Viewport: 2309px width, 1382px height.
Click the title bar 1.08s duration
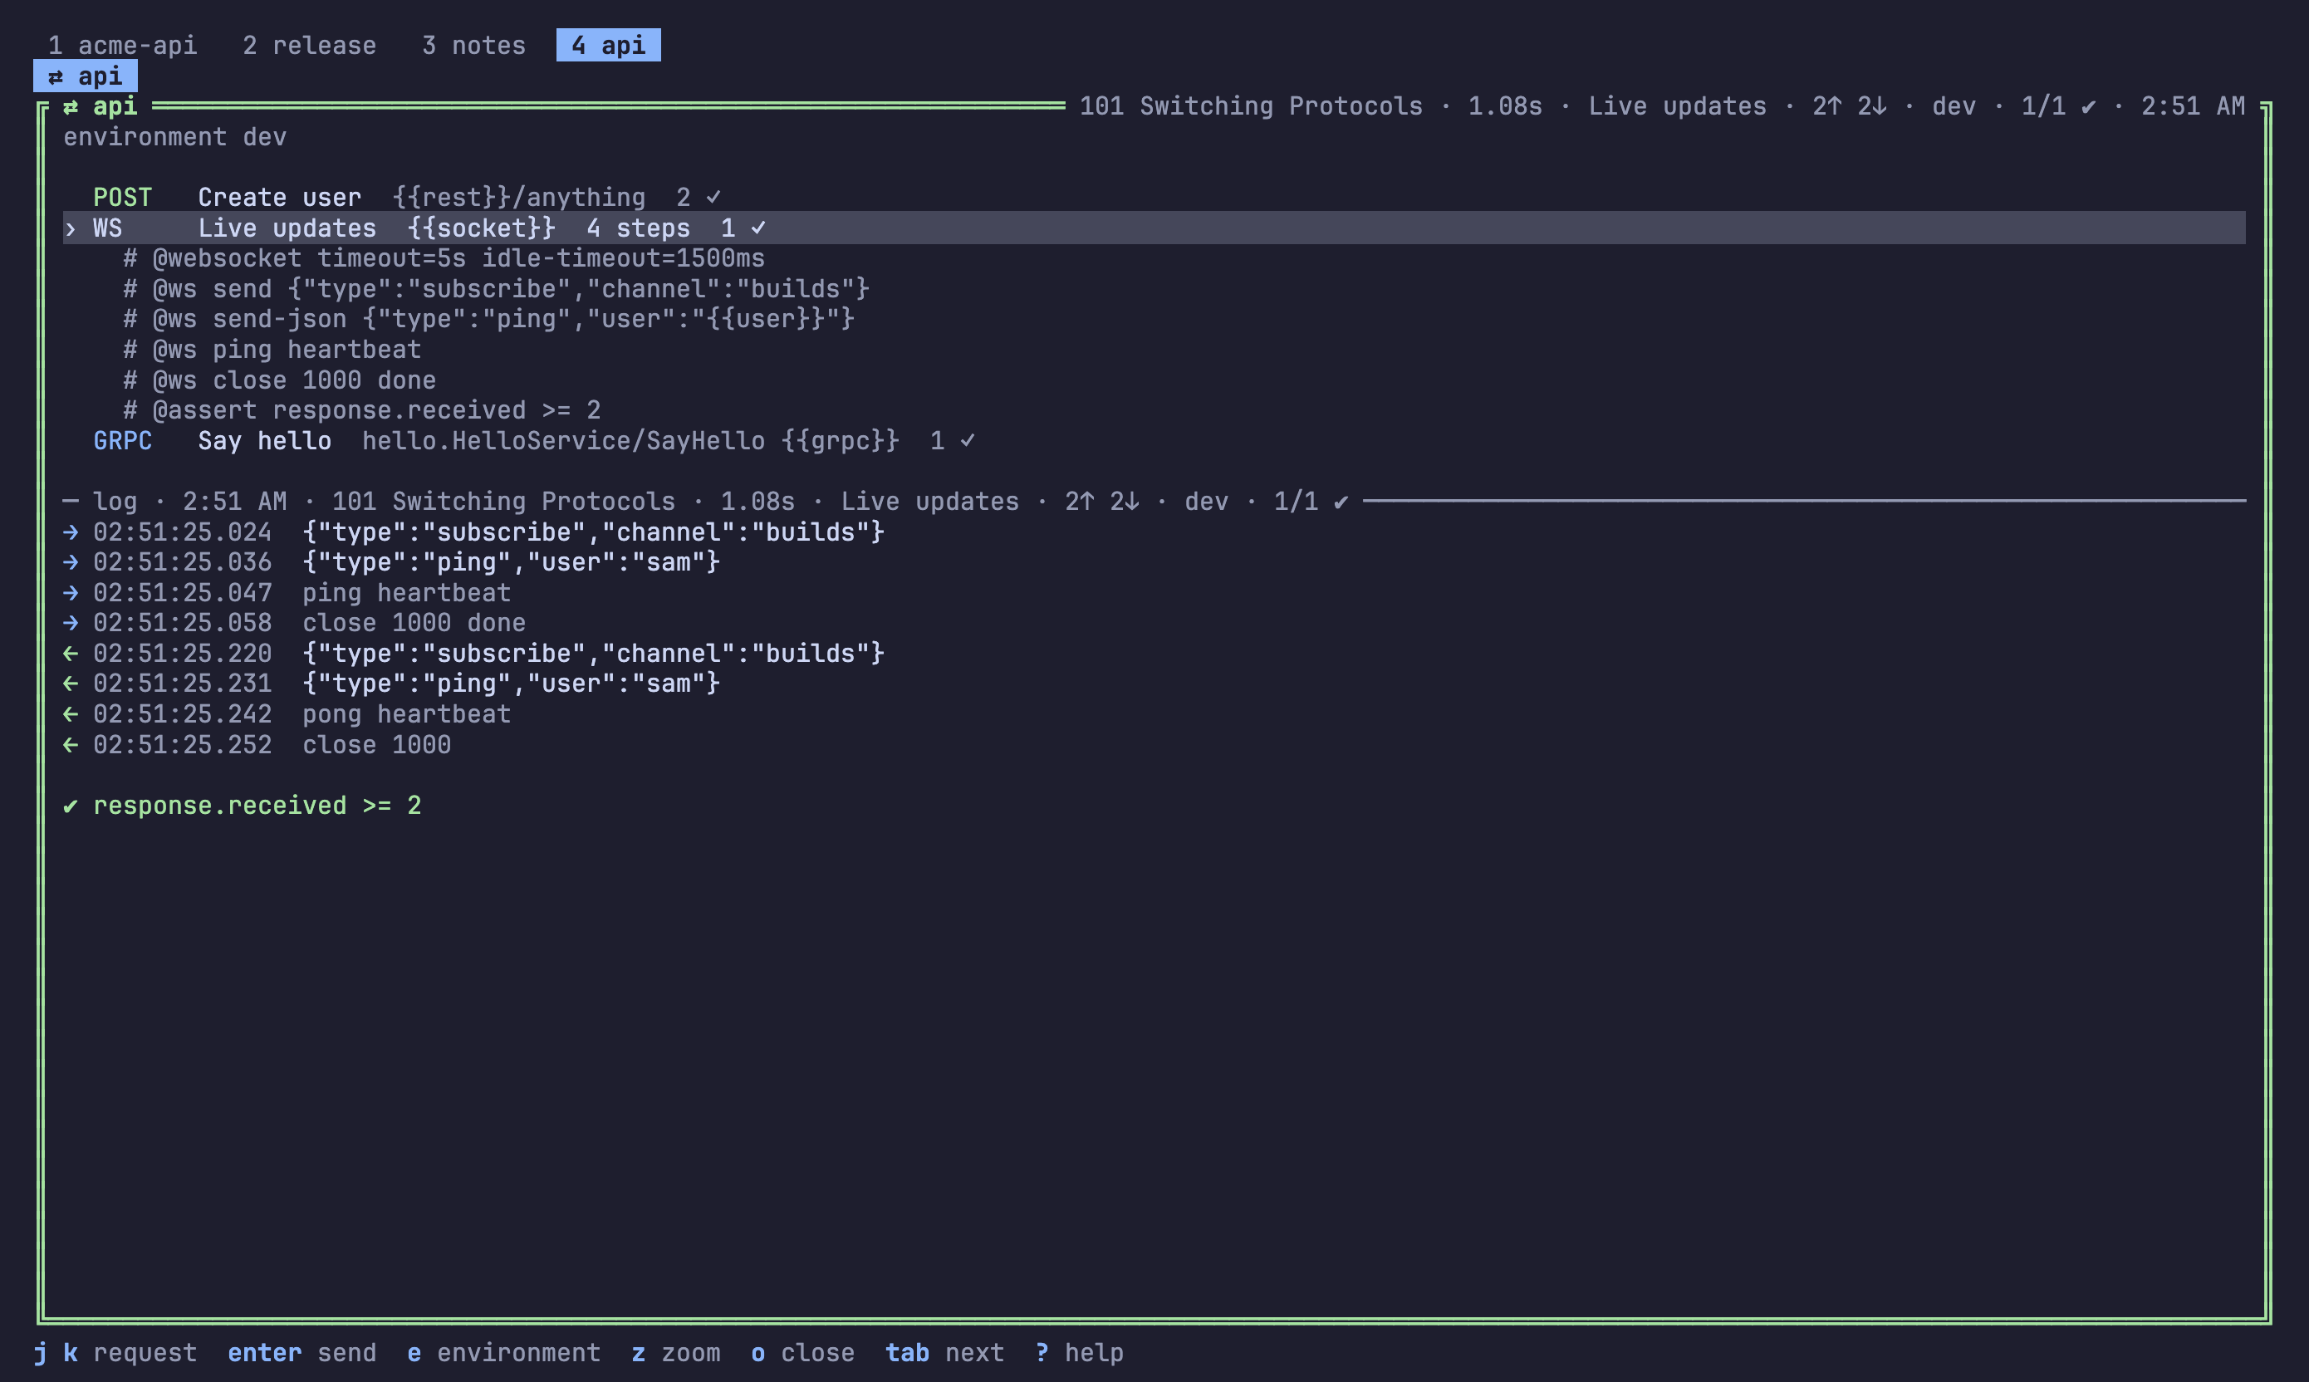tap(1506, 106)
